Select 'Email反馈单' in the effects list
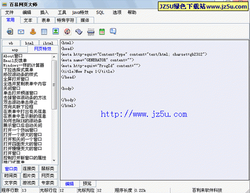Image resolution: width=250 pixels, height=193 pixels. pos(15,61)
